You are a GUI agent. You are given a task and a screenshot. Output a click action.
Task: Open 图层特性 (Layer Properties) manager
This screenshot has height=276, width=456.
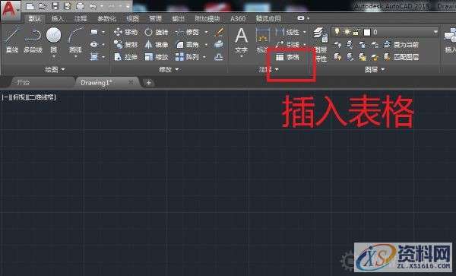tap(321, 45)
